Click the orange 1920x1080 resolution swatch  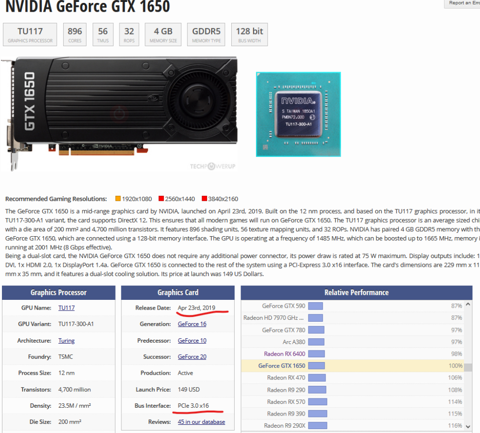118,198
